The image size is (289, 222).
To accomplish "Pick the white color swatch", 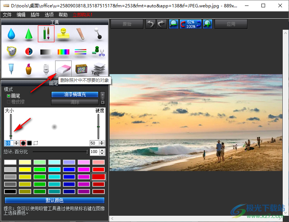I will tap(10, 162).
